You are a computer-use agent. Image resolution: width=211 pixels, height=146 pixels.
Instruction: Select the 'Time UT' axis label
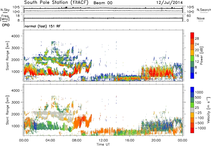pos(103,144)
